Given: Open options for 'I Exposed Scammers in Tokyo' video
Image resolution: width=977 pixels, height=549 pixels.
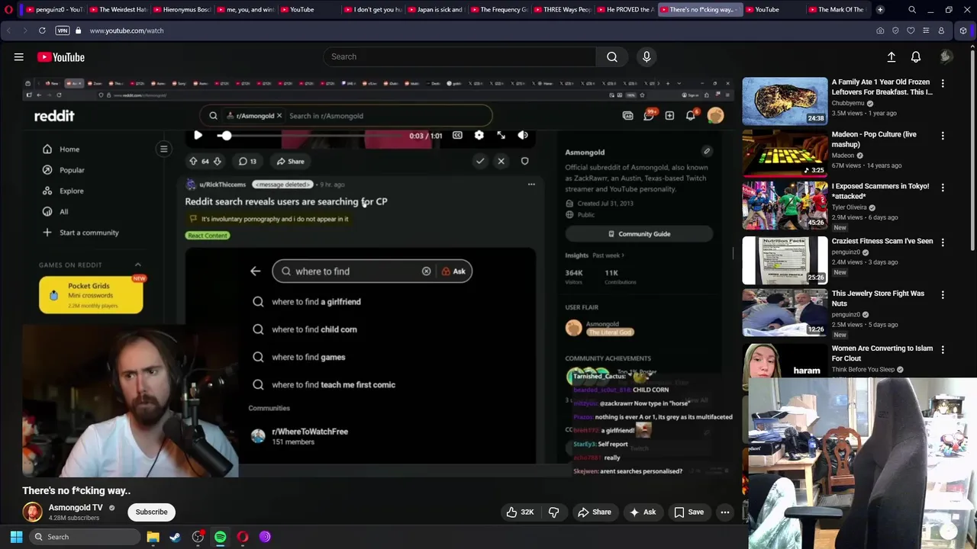Looking at the screenshot, I should click(943, 188).
